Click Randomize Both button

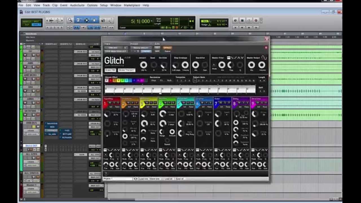click(x=169, y=81)
